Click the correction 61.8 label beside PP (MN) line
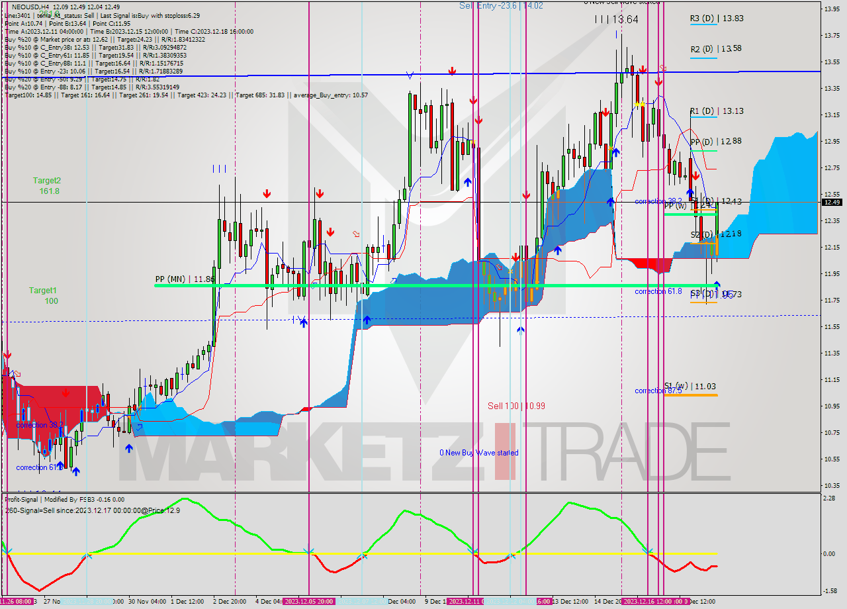 (x=658, y=291)
